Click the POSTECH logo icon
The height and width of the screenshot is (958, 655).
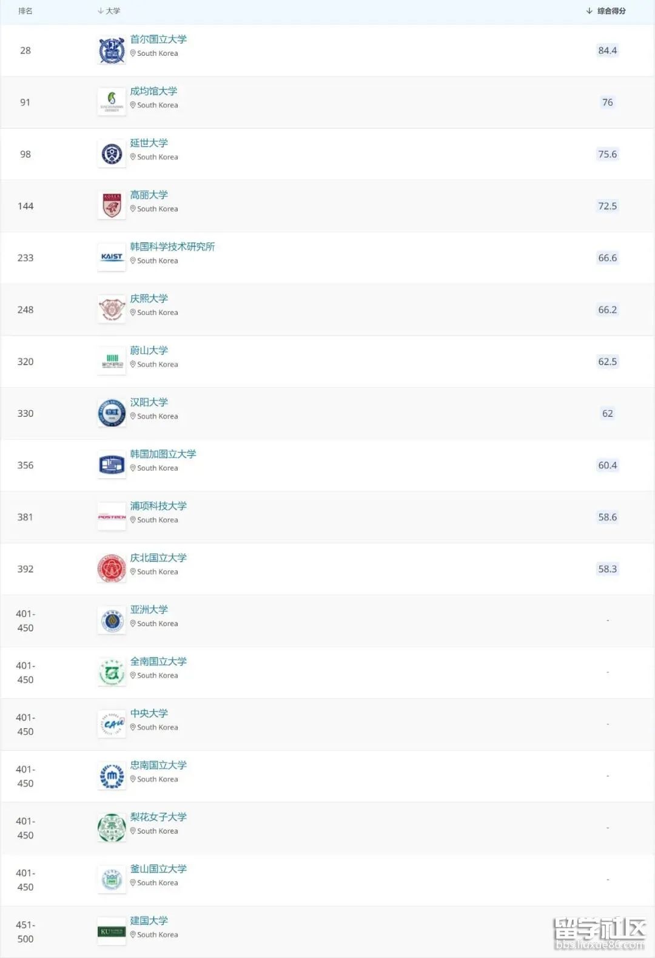tap(112, 517)
